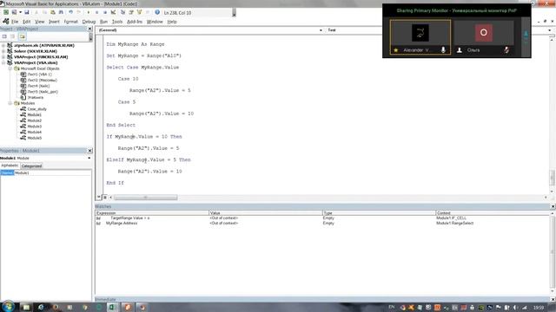Click the View Microsoft Excel toolbar icon
This screenshot has width=556, height=312.
coord(6,12)
